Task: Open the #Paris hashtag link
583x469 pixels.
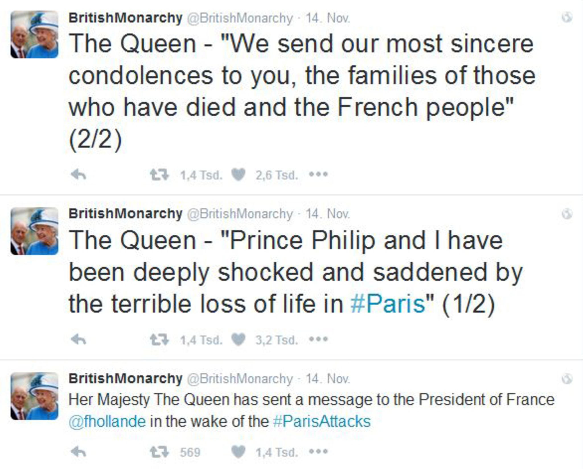Action: (388, 304)
